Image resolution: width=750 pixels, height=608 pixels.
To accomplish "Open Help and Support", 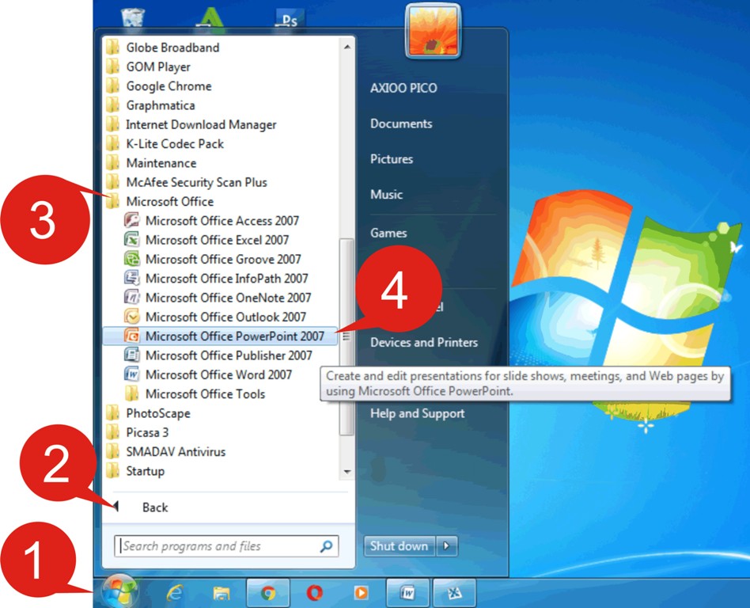I will (417, 413).
